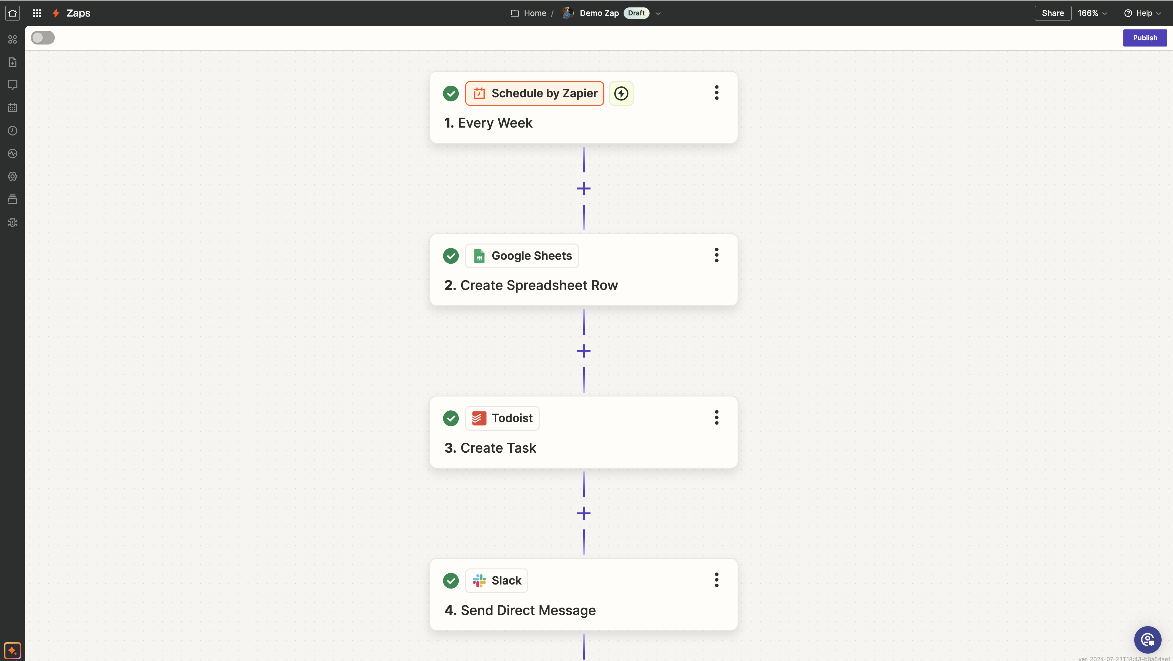Click the trigger lightning icon beside Schedule by Zapier
Image resolution: width=1173 pixels, height=661 pixels.
coord(621,93)
